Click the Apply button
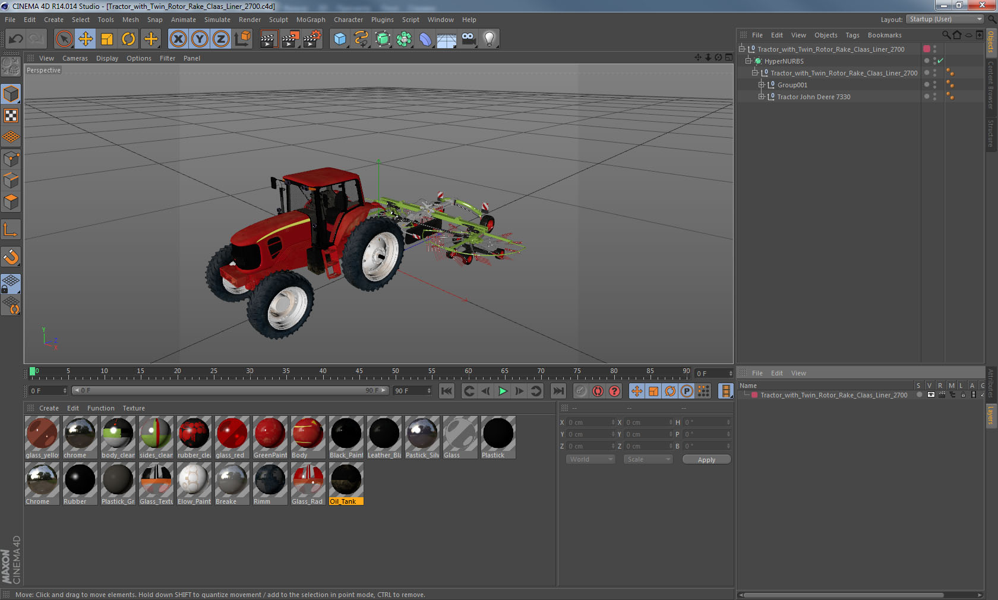998x600 pixels. click(x=706, y=460)
